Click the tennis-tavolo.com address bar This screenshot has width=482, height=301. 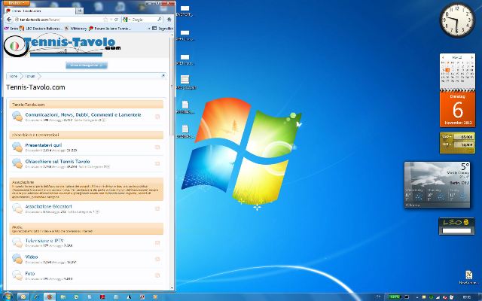[x=59, y=20]
